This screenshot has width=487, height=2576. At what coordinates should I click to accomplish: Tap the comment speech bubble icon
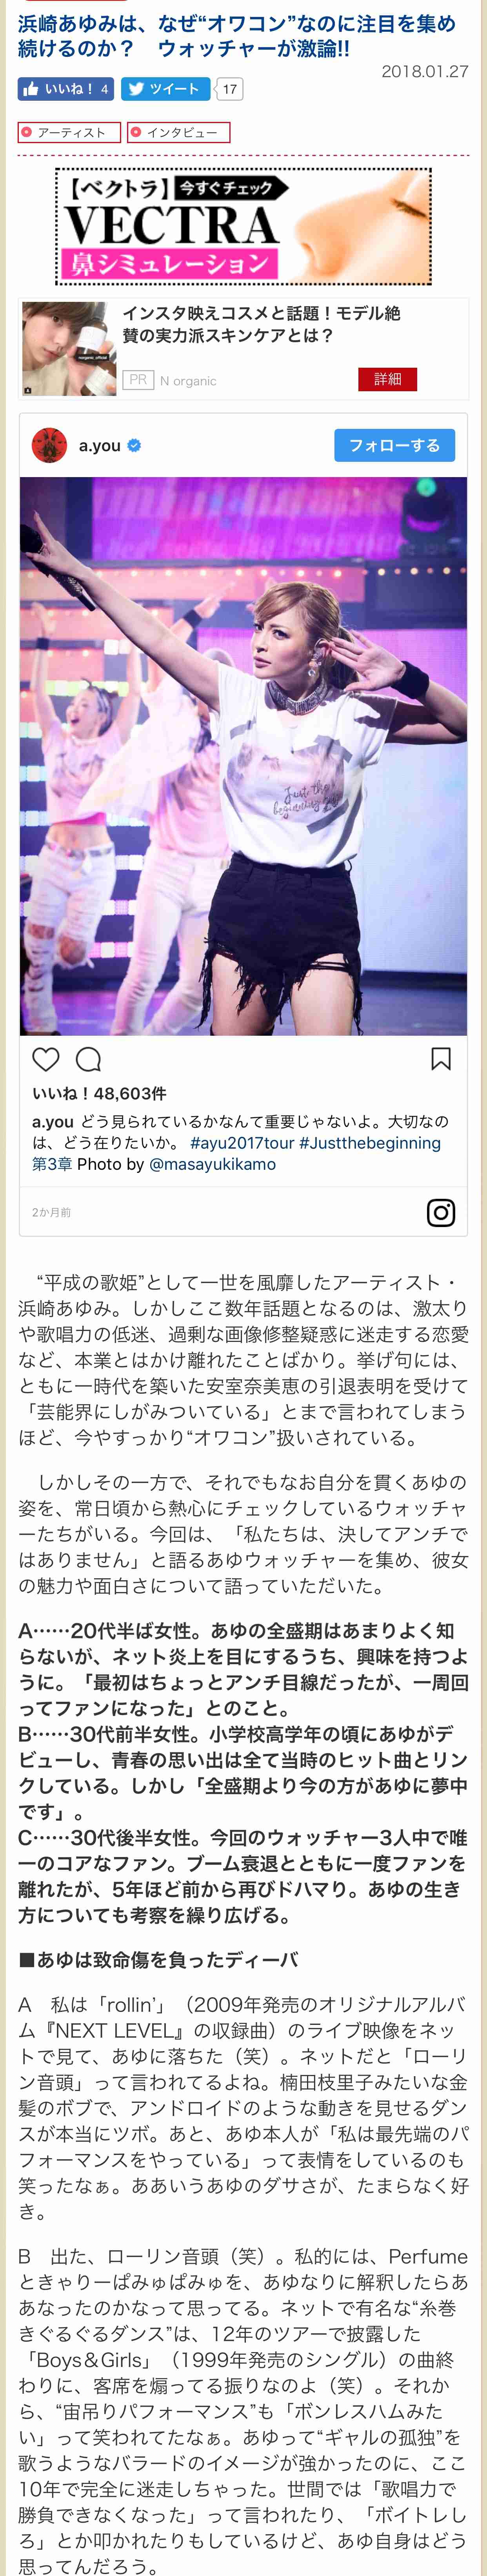click(88, 1059)
